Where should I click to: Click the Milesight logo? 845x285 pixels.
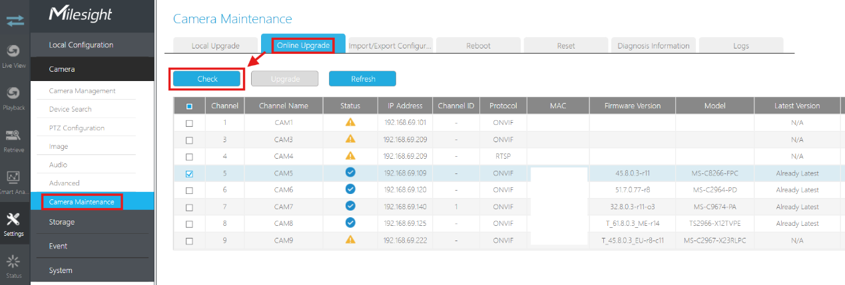(81, 15)
